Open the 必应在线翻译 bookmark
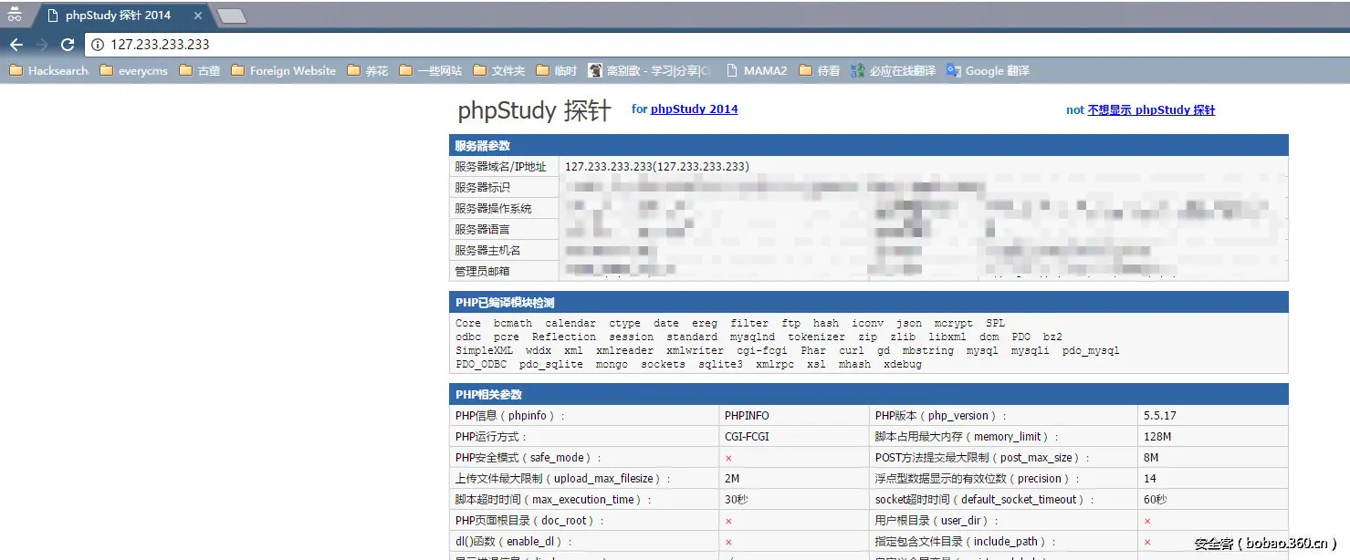 click(x=893, y=70)
